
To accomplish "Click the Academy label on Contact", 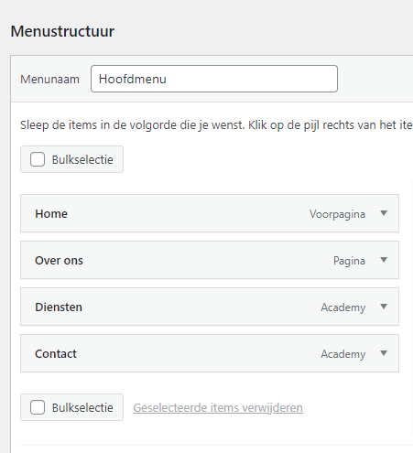I will [x=343, y=354].
